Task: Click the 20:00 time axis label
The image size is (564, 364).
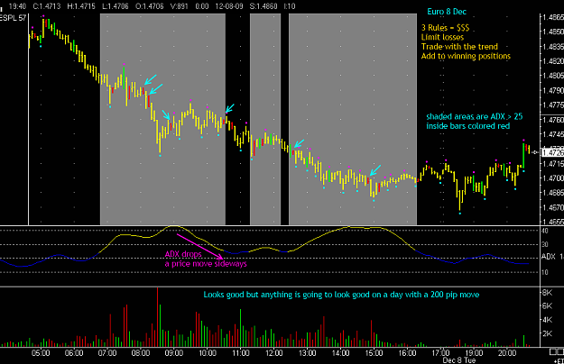Action: (507, 353)
